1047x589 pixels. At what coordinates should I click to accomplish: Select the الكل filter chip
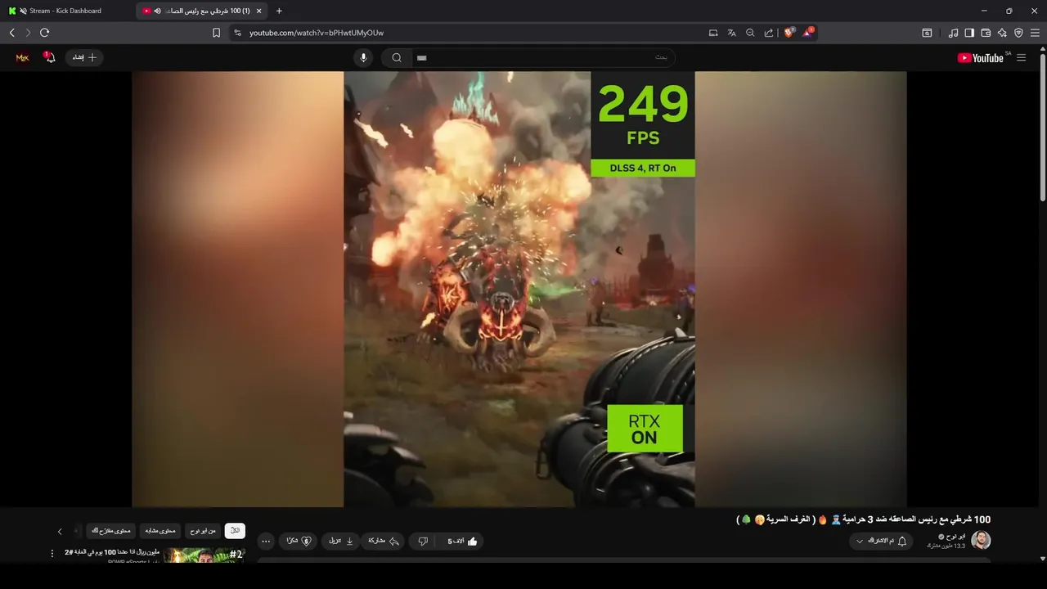coord(235,531)
